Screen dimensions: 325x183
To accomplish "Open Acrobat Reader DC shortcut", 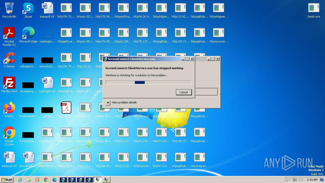I will point(9,37).
